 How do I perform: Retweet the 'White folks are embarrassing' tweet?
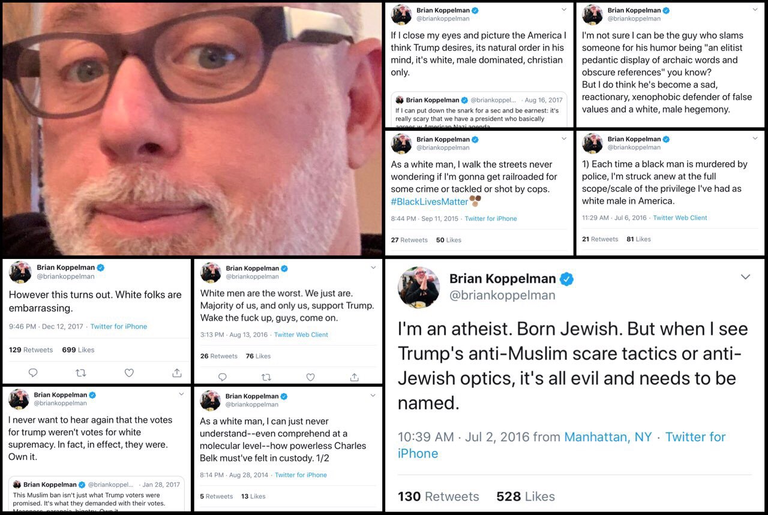coord(81,373)
